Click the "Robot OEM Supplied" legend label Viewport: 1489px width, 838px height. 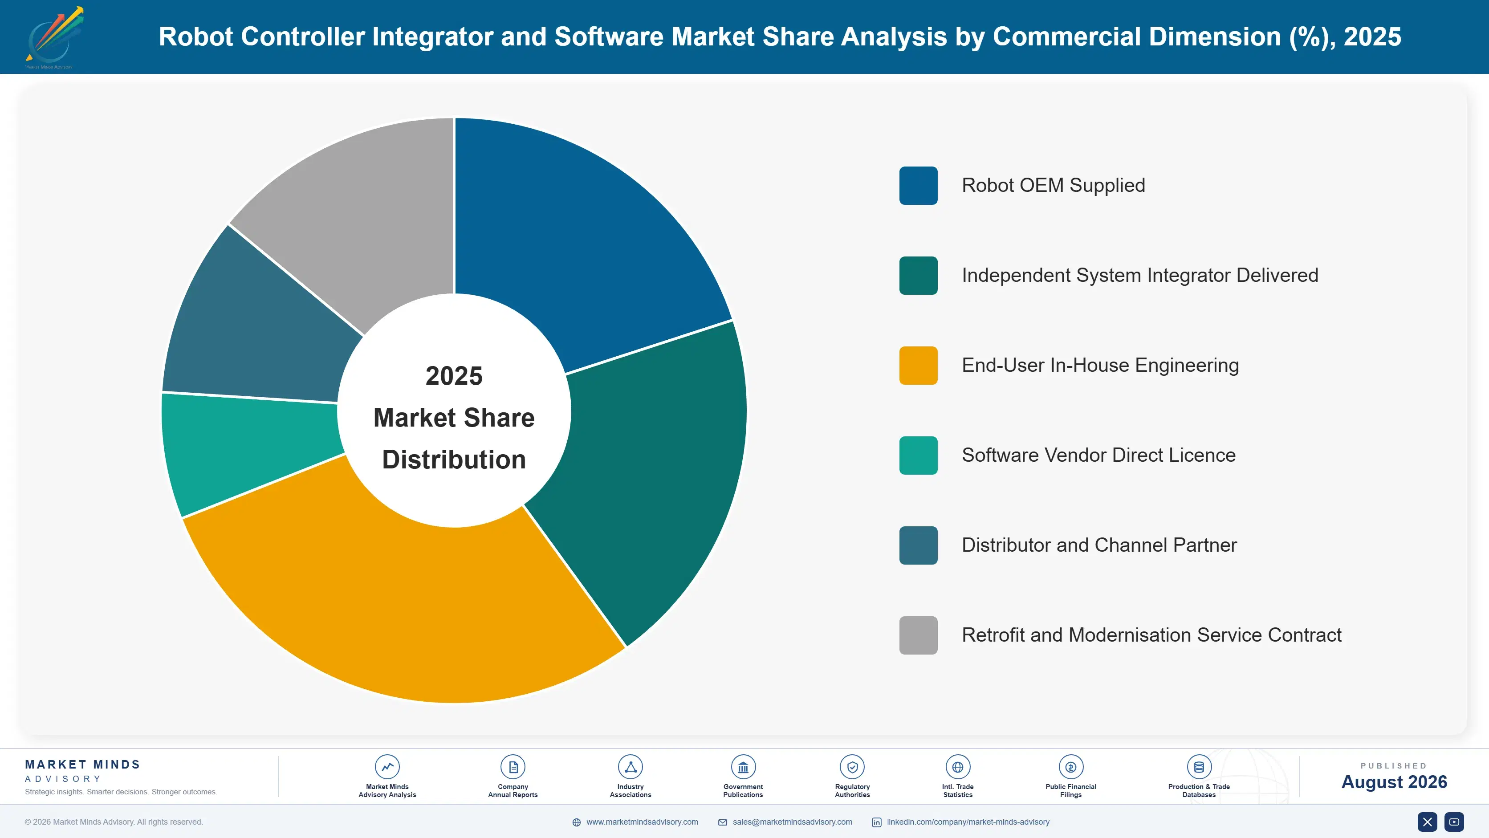point(1053,186)
